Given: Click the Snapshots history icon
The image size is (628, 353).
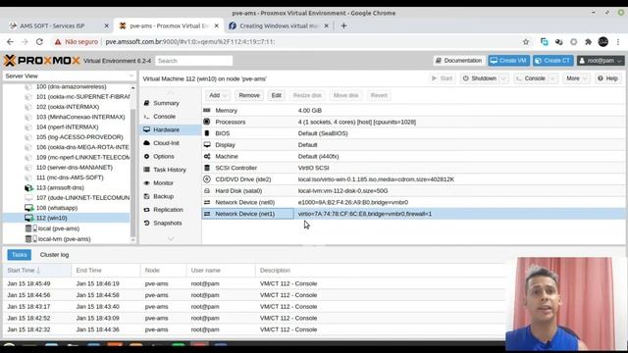Looking at the screenshot, I should [146, 223].
